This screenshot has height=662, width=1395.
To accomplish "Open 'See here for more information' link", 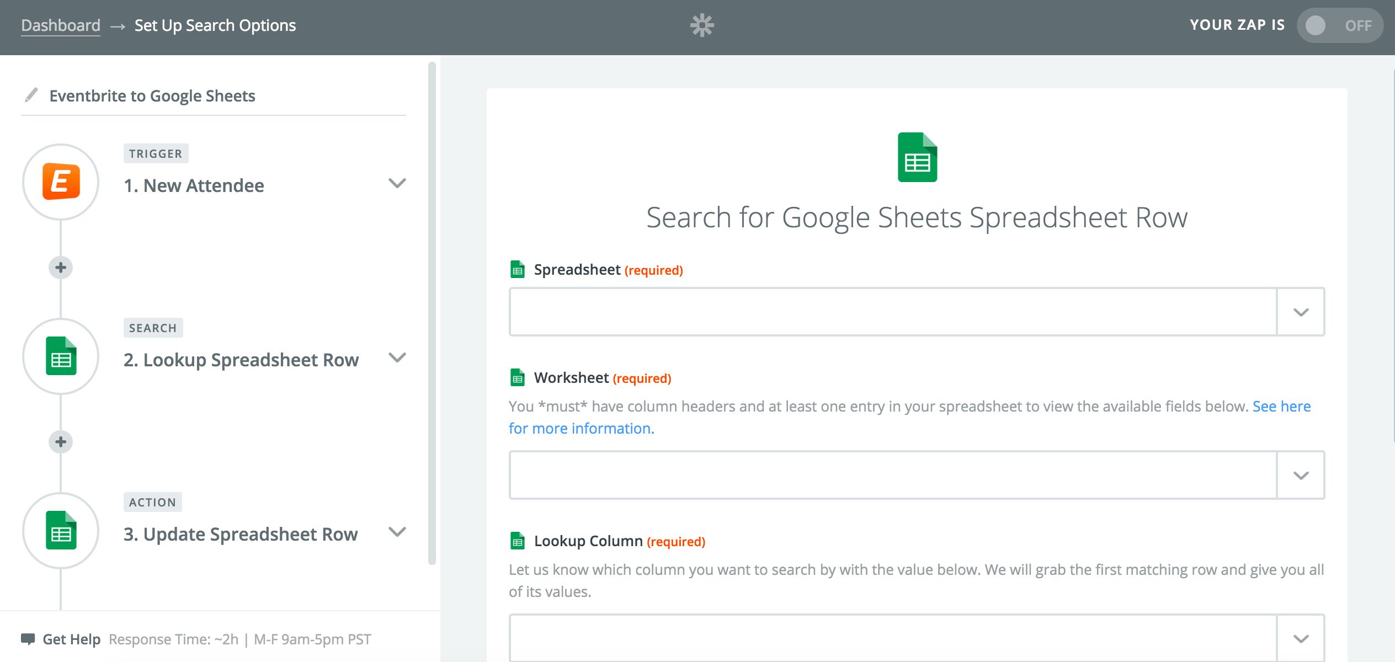I will [1281, 407].
